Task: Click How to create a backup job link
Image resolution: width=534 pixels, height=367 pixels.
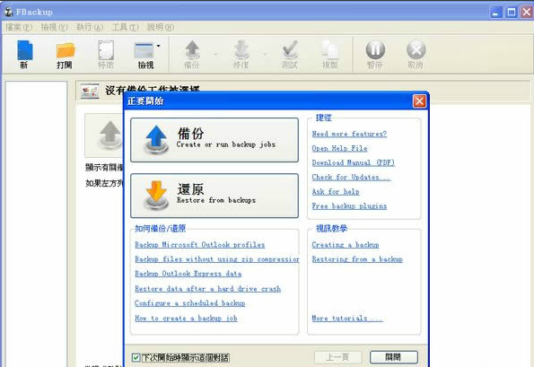Action: (186, 319)
